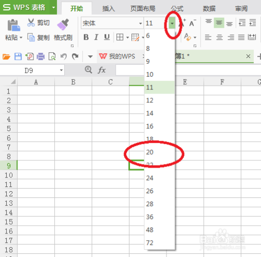This screenshot has height=257, width=261.
Task: Click the Open folder icon
Action: (x=6, y=56)
